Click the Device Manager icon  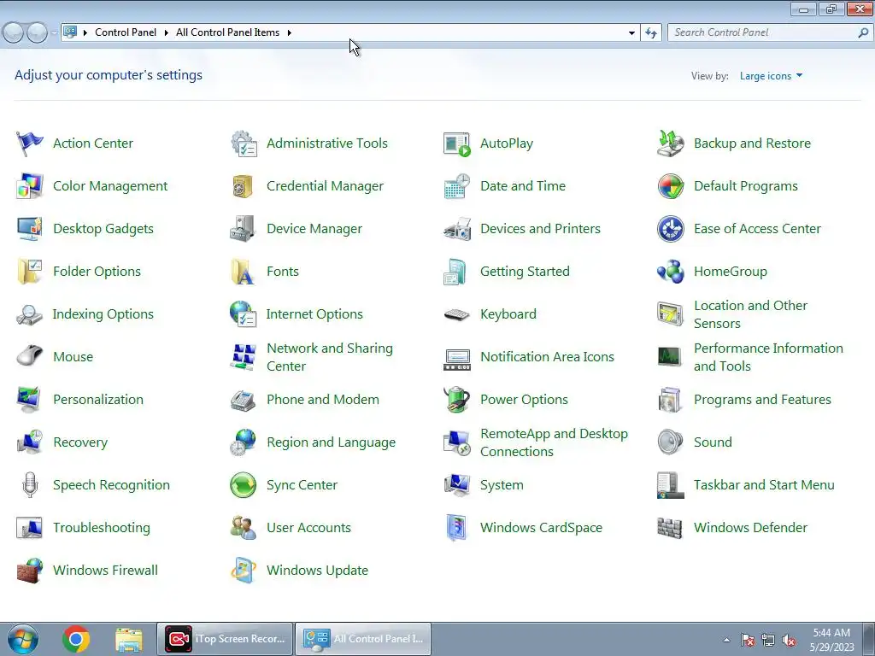tap(243, 229)
